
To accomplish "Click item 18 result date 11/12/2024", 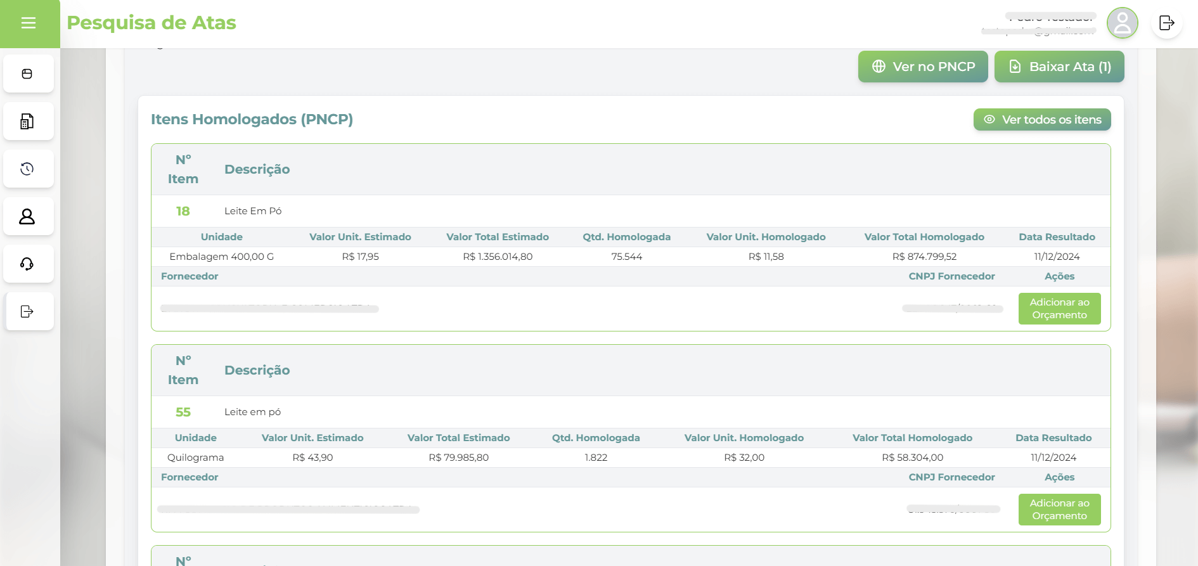I will (1057, 257).
